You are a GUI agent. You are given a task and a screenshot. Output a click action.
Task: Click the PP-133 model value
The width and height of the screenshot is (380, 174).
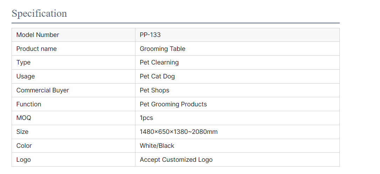150,35
